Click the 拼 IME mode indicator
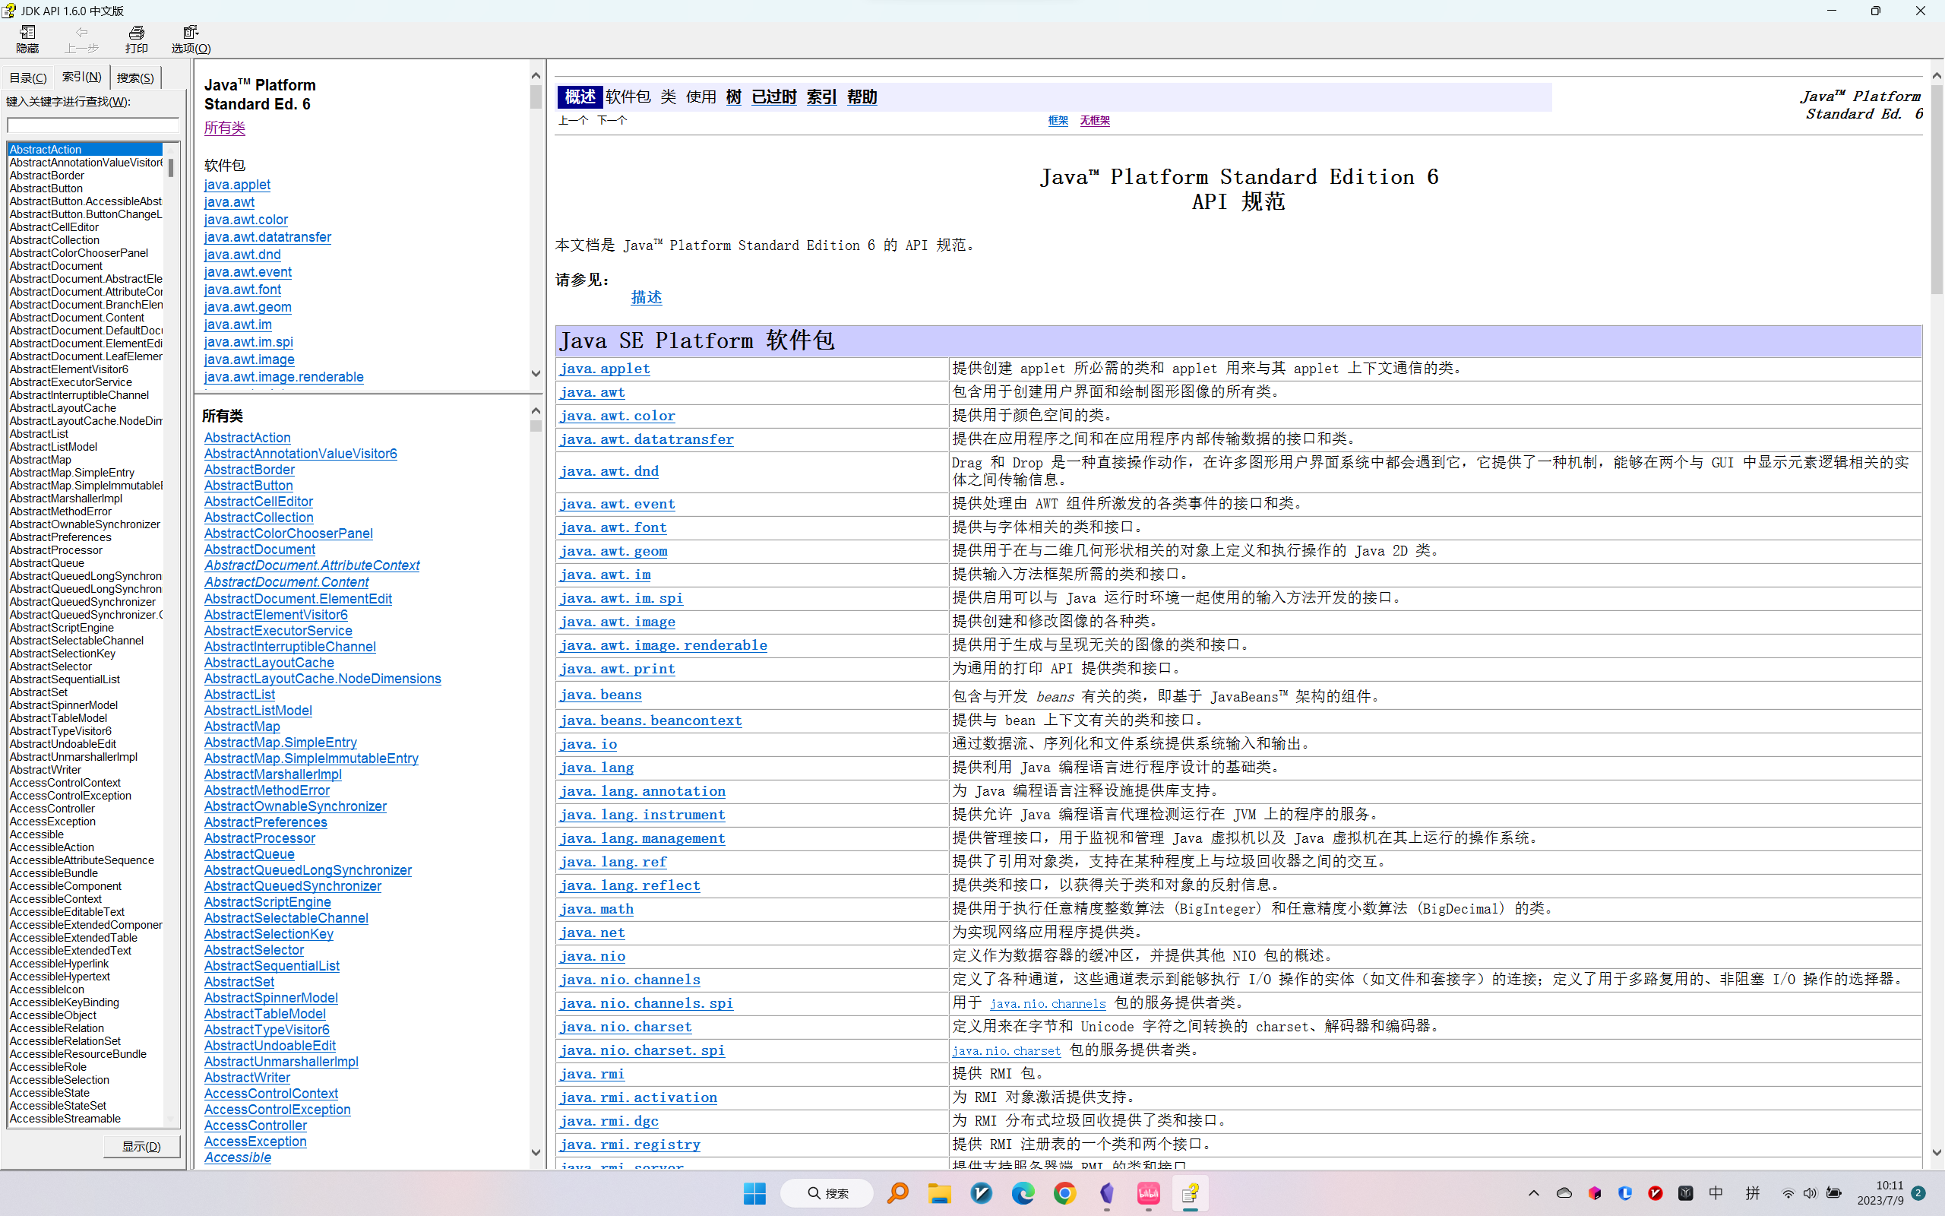 tap(1753, 1193)
